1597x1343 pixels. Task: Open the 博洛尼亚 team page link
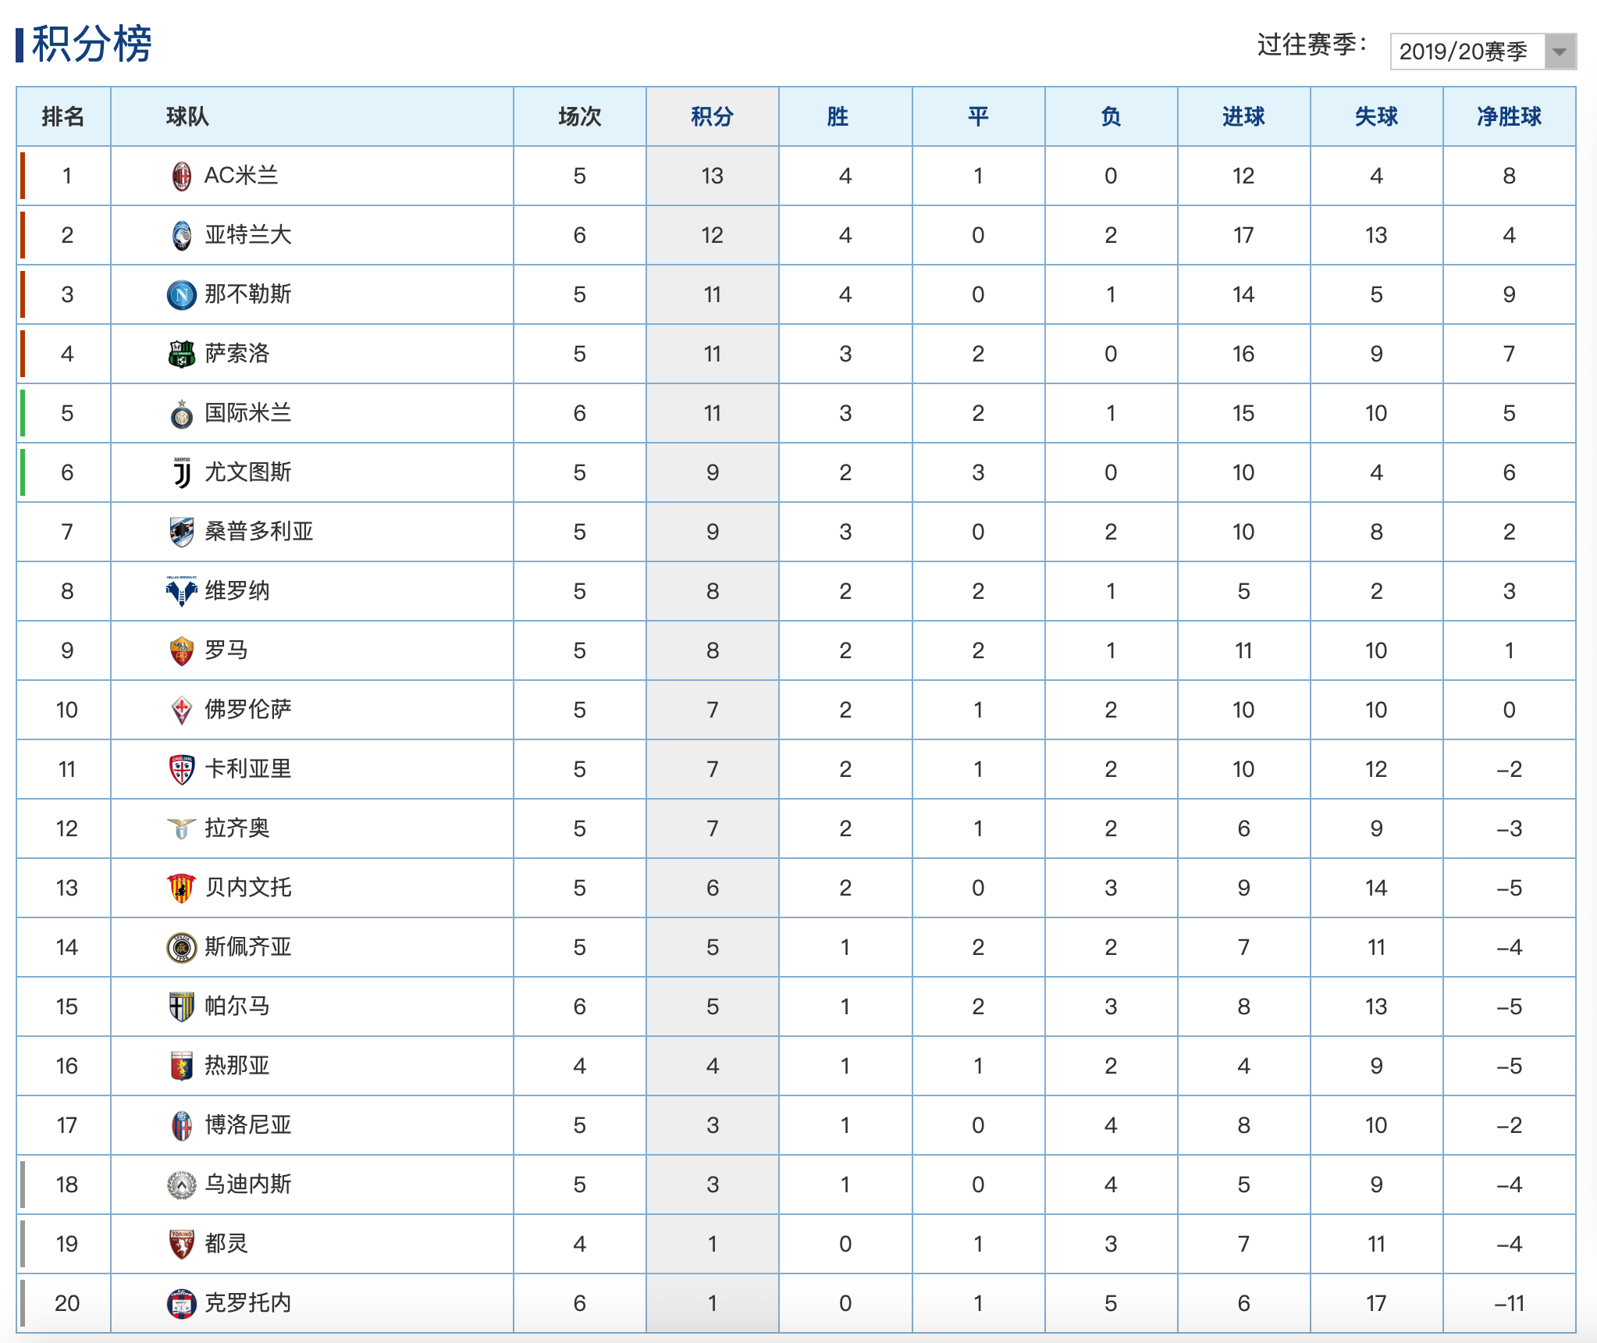[x=248, y=1125]
